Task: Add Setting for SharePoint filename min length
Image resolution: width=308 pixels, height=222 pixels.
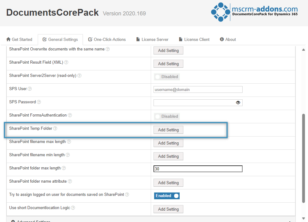Action: 168,156
